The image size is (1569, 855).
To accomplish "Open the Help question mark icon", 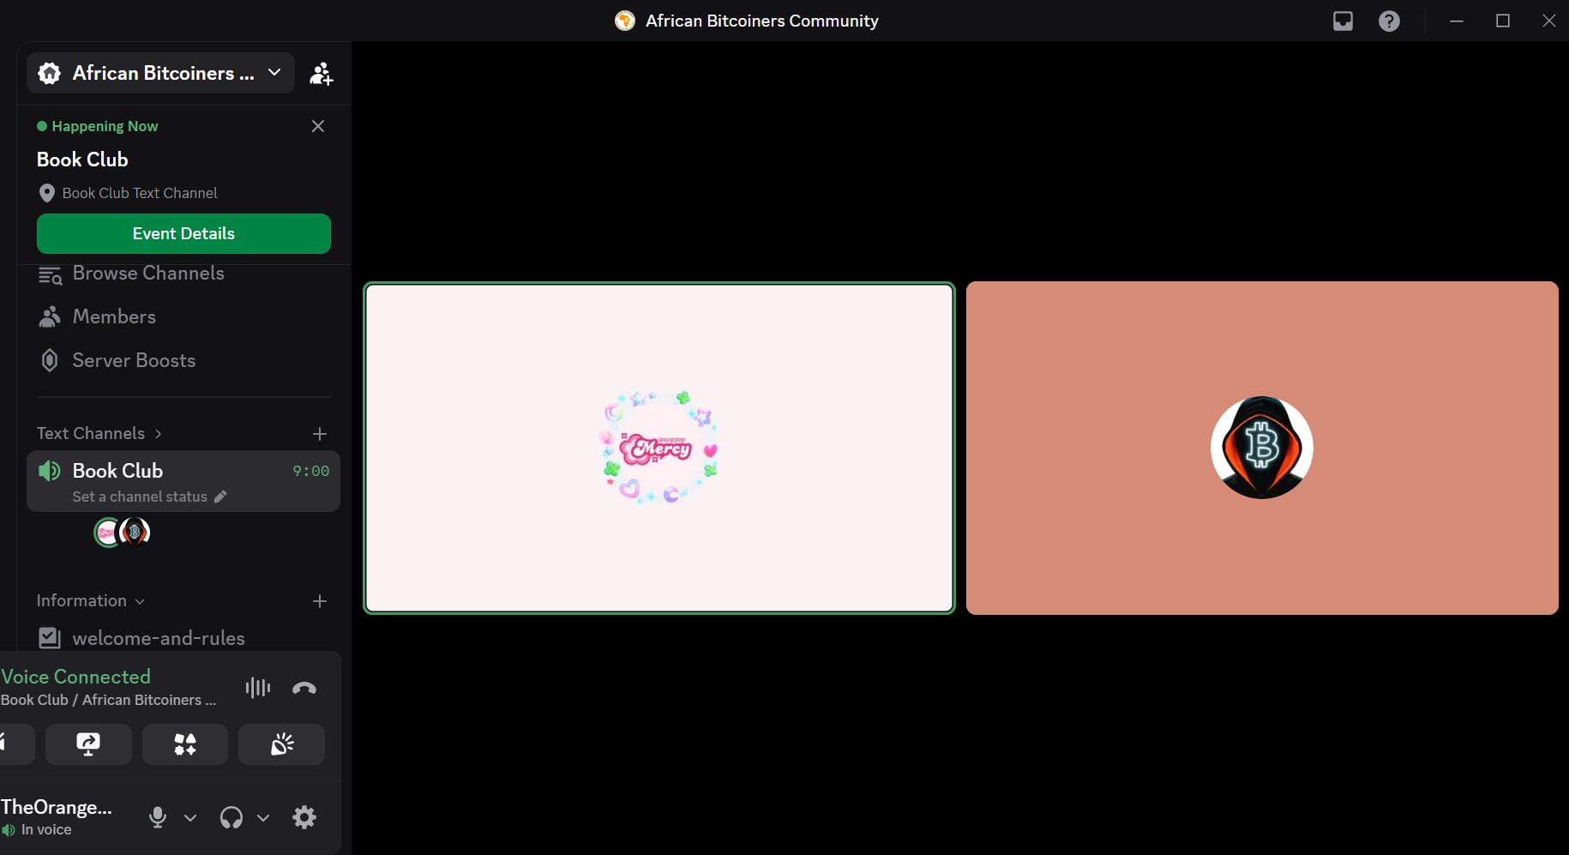I will click(x=1389, y=21).
